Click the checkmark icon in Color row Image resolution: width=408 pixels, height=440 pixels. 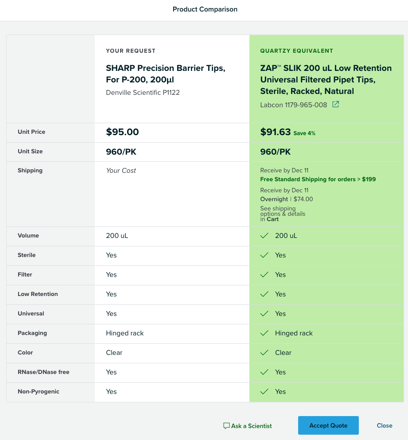[x=264, y=352]
